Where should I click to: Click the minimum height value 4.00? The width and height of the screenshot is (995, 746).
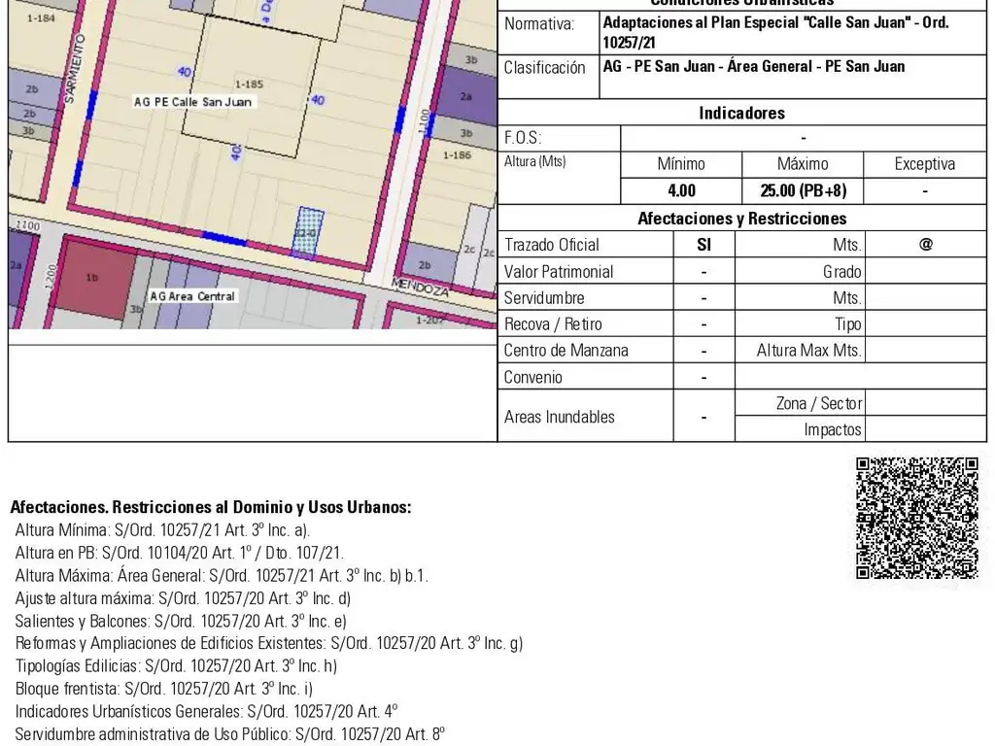pyautogui.click(x=681, y=191)
